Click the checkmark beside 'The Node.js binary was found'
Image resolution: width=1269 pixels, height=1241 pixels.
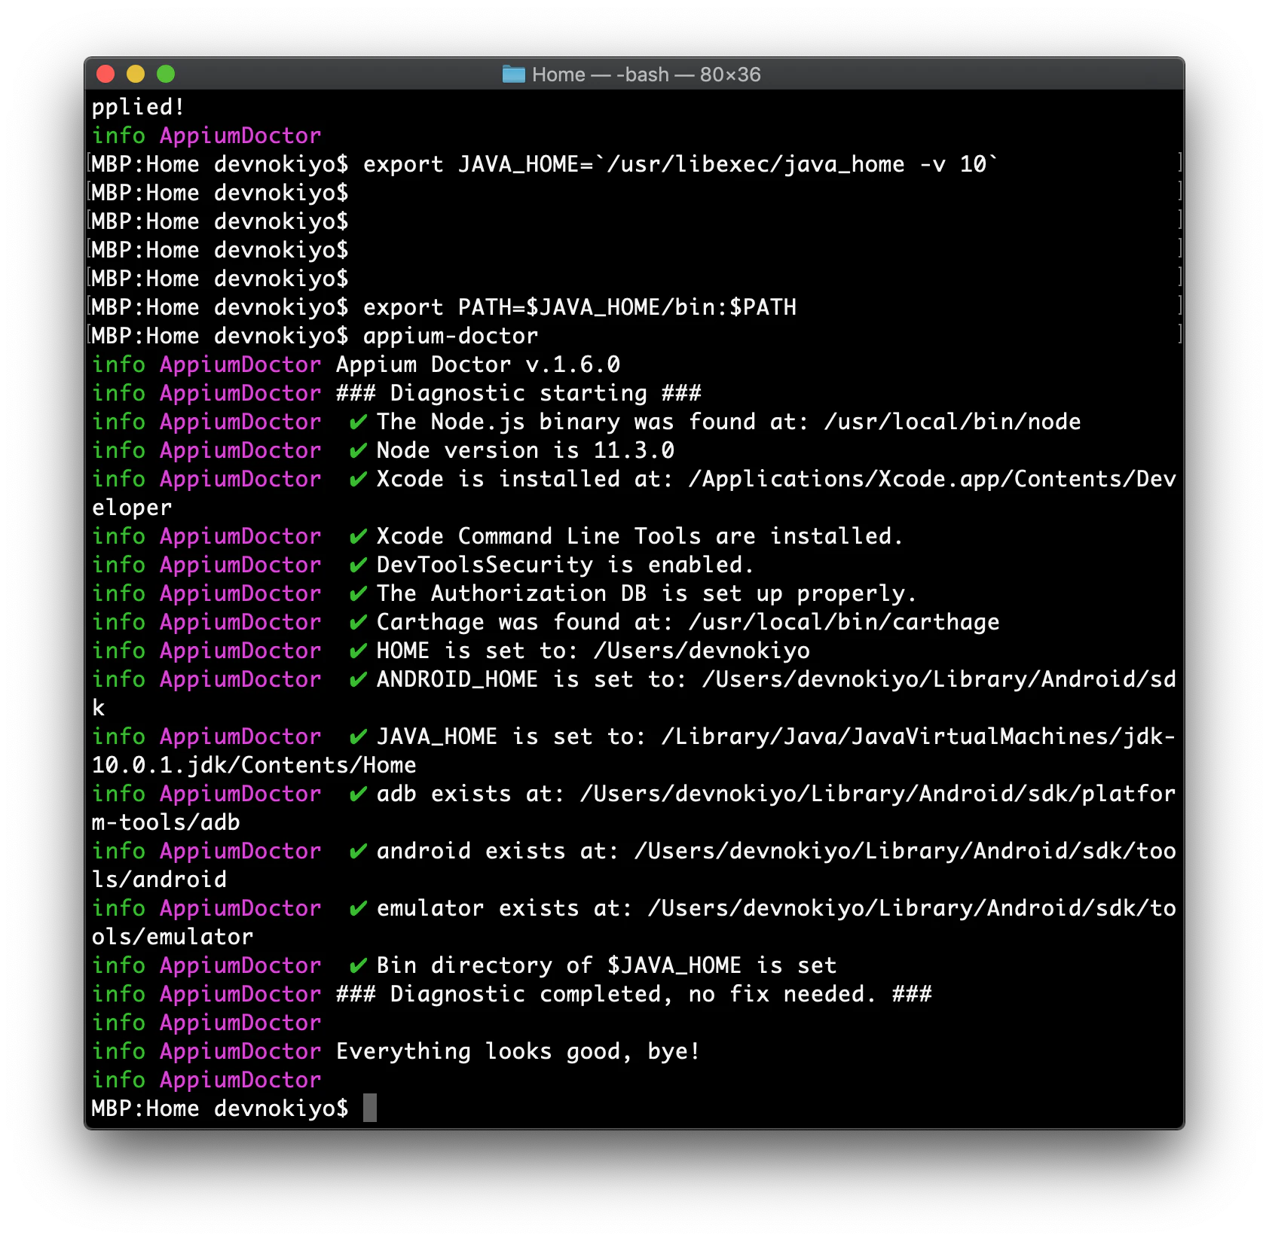tap(358, 422)
